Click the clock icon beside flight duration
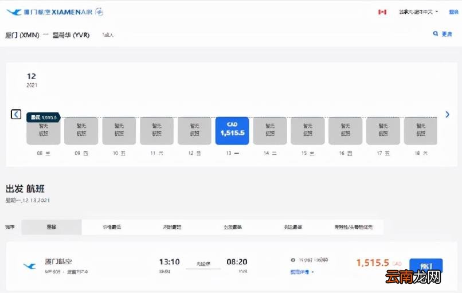Screen dimensions: 462x293 (x=293, y=260)
